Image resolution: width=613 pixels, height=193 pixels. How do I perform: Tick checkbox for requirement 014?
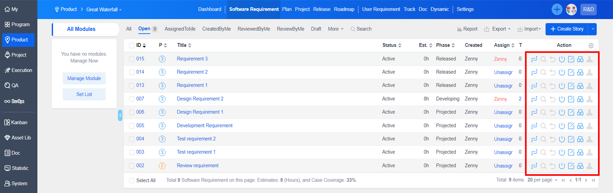[132, 72]
